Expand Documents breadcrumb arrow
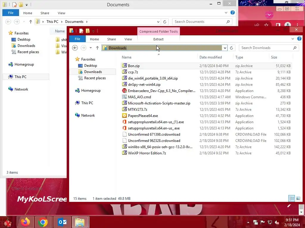305x228 pixels. 87,22
